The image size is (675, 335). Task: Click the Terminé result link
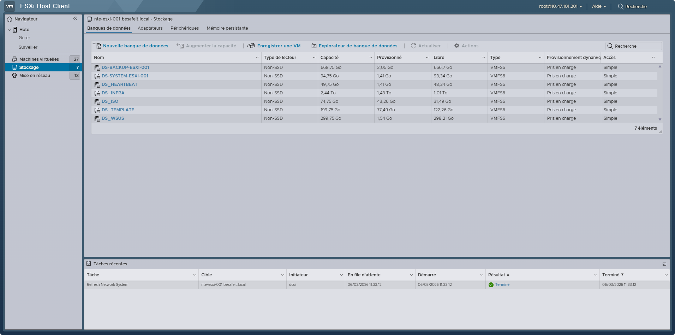(502, 285)
